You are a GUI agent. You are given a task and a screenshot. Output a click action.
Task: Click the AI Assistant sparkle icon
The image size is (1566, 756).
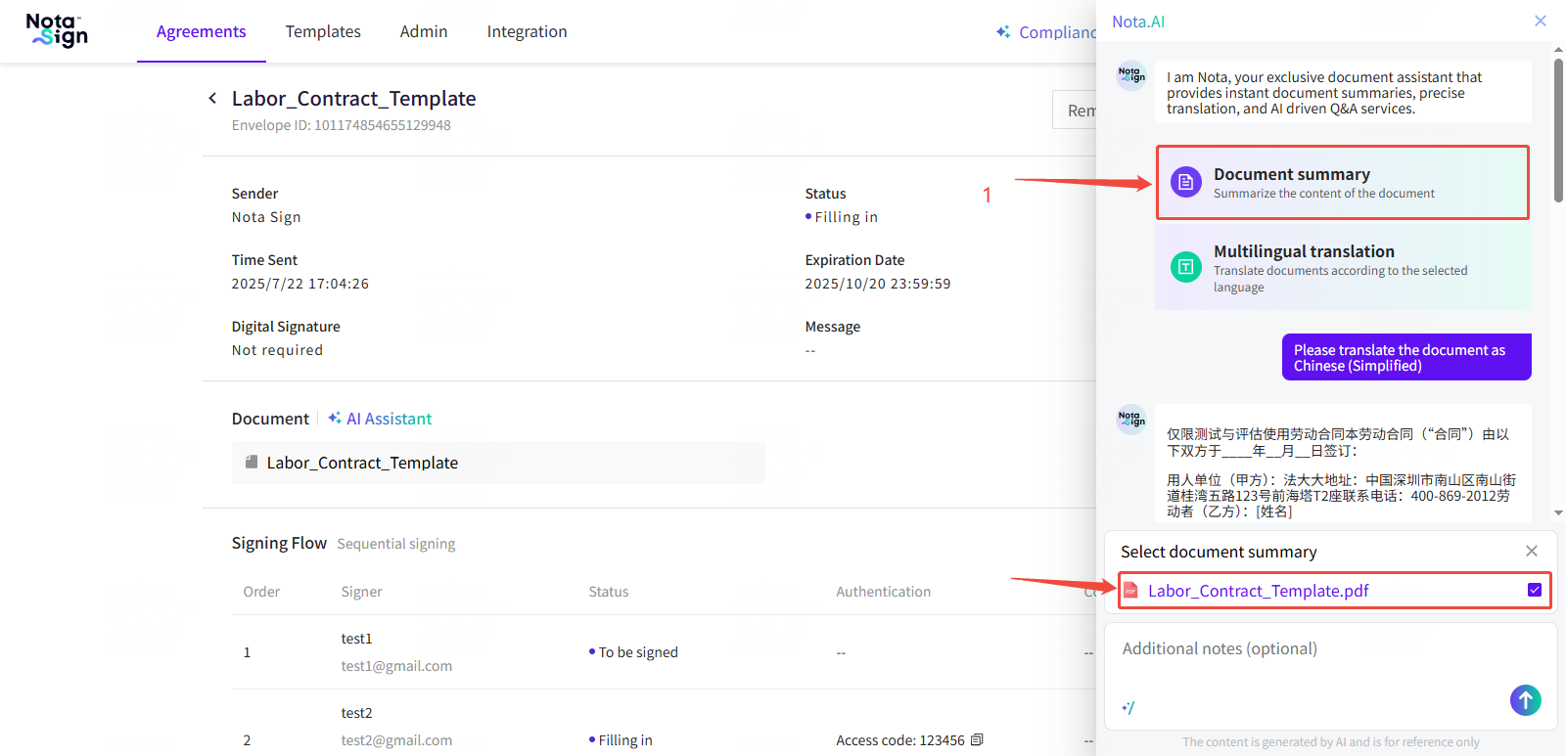tap(335, 419)
